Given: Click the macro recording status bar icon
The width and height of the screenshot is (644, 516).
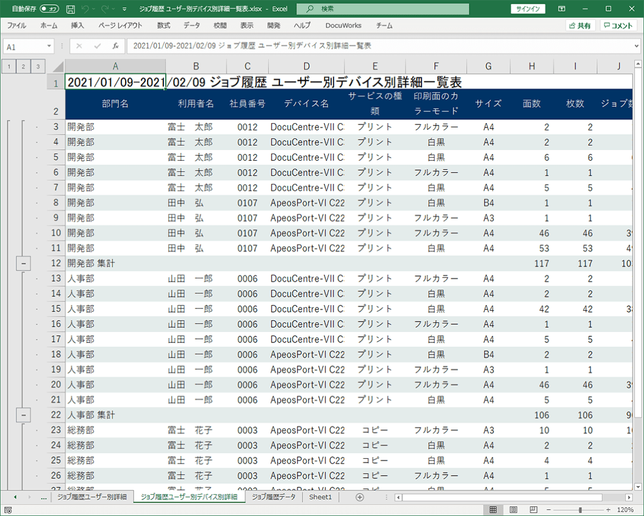Looking at the screenshot, I should 8,510.
